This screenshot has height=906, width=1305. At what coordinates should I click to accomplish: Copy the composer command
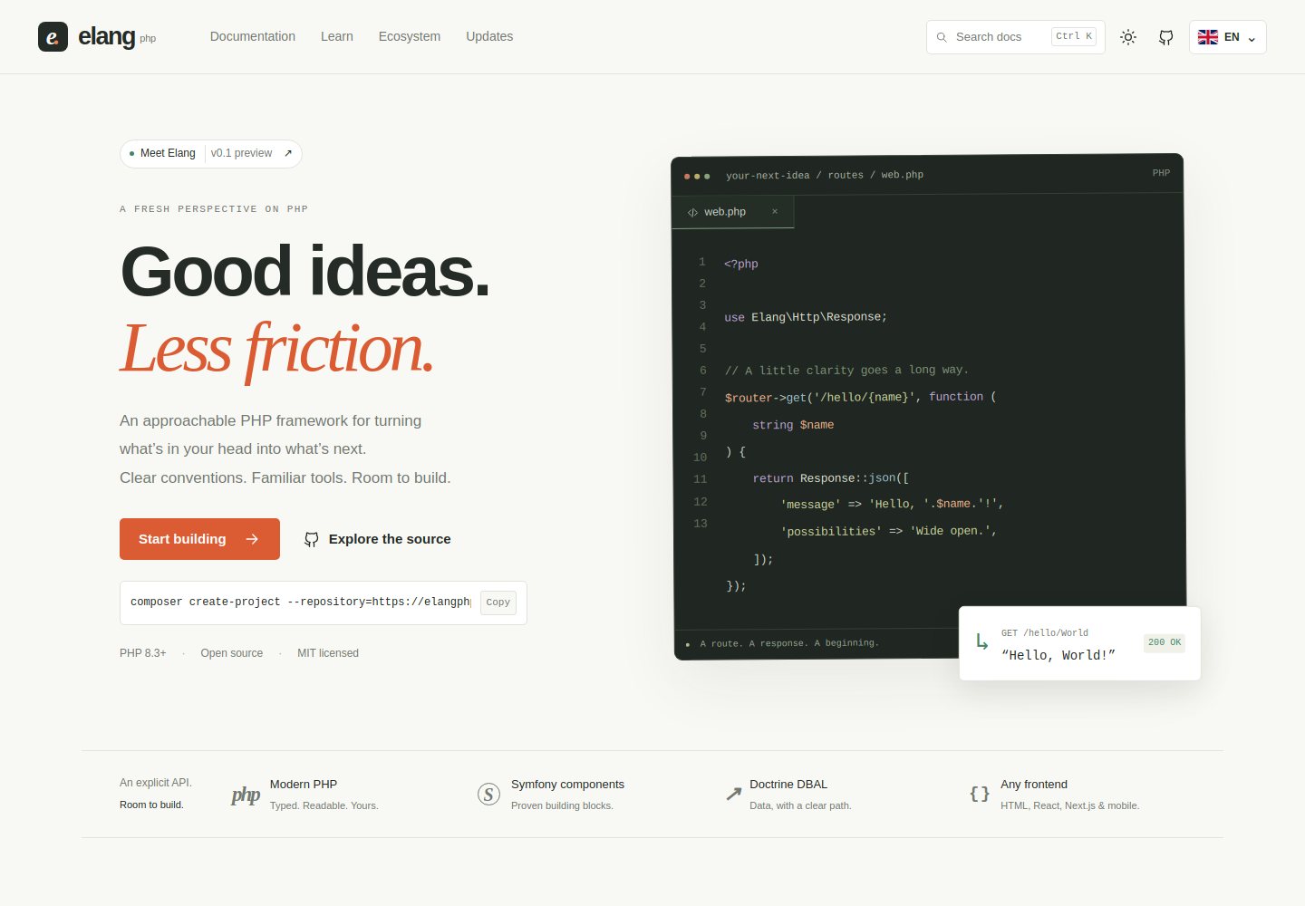tap(498, 602)
